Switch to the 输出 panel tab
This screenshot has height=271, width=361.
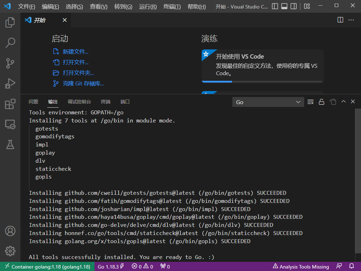pyautogui.click(x=53, y=102)
